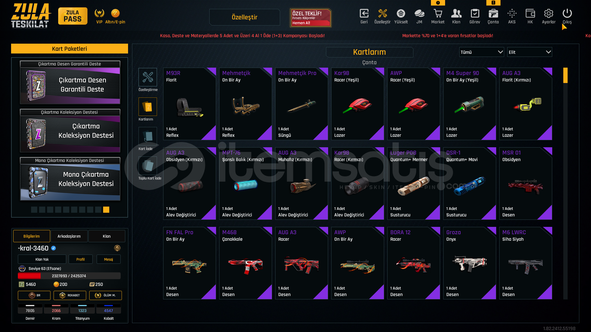Click the Özelleştir button
Viewport: 591px width, 332px height.
245,17
